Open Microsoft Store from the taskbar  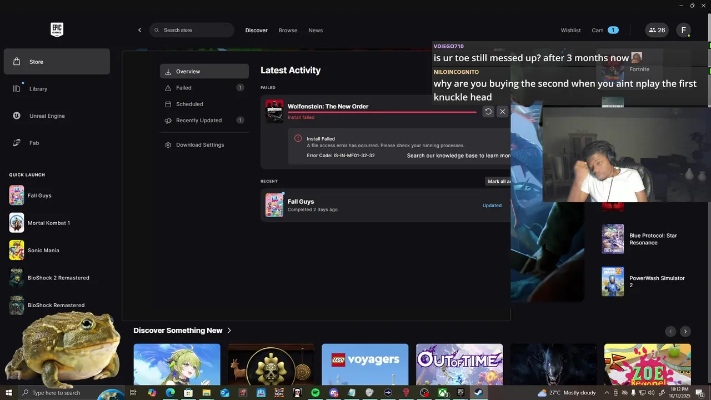tap(188, 393)
